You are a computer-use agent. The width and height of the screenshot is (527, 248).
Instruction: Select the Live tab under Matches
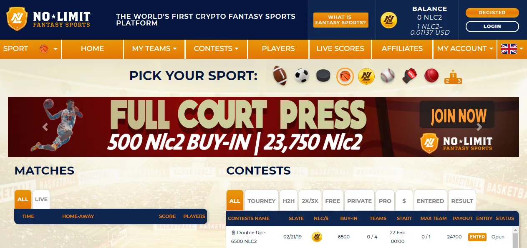[x=41, y=200]
